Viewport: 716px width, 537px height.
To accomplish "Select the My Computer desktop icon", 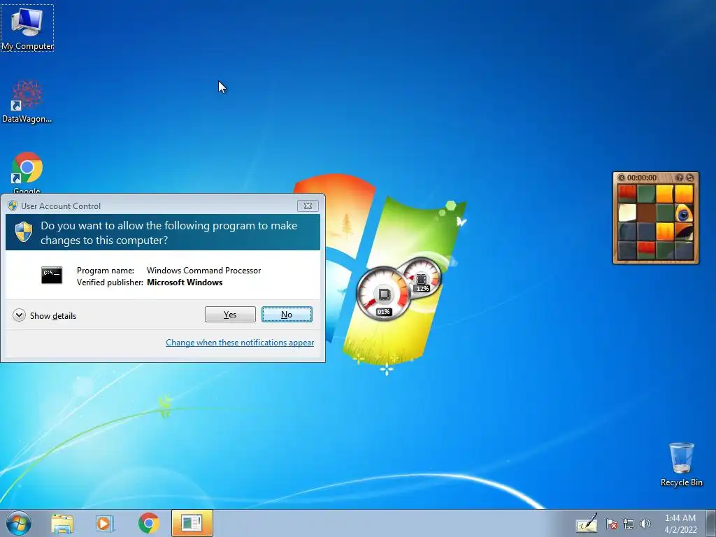I will tap(27, 28).
